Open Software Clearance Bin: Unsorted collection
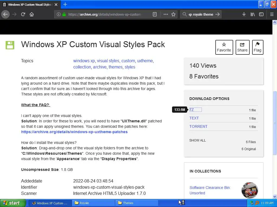Screen dimensions: 277x207 pyautogui.click(x=210, y=190)
